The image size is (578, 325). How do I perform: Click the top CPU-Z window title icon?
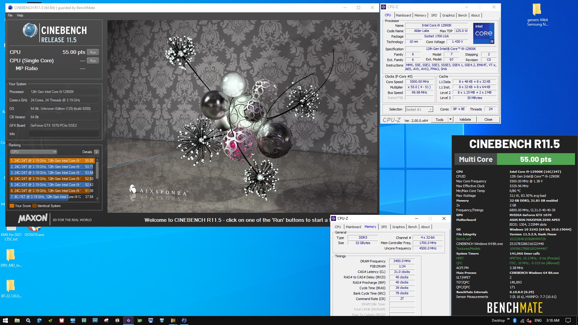coord(384,7)
